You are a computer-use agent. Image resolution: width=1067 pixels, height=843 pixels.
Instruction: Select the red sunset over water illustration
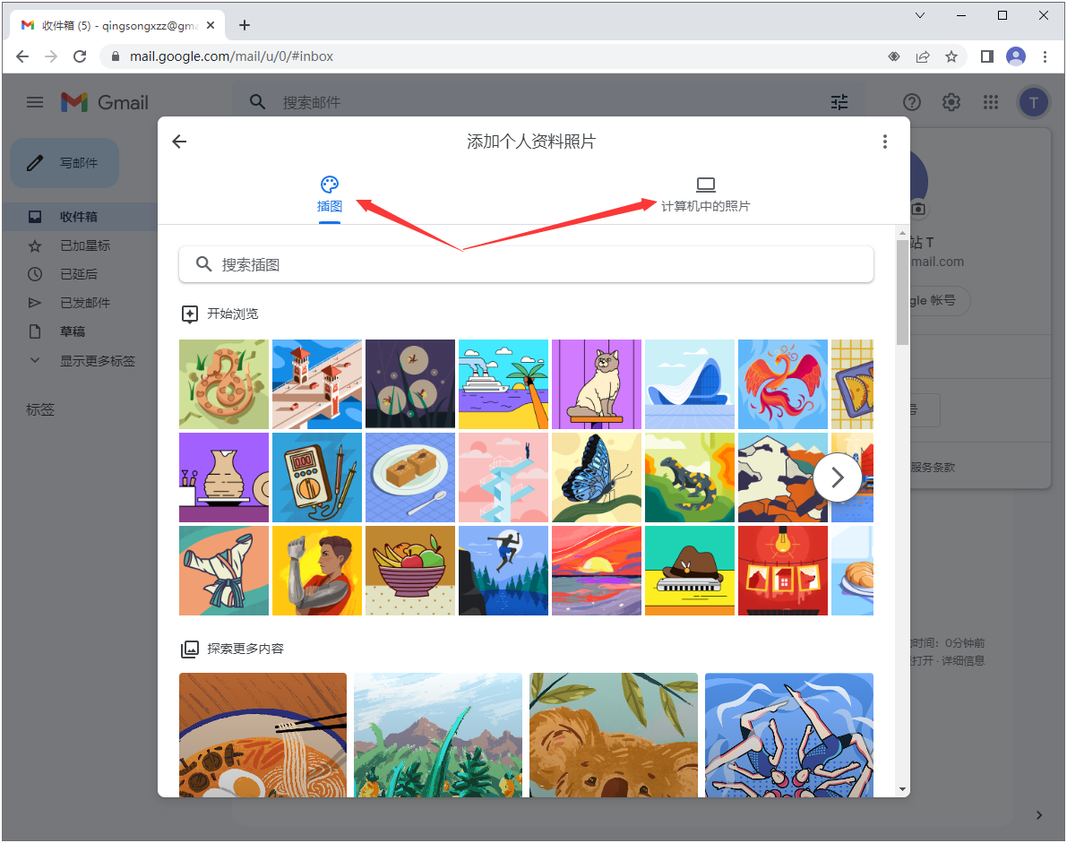point(597,571)
